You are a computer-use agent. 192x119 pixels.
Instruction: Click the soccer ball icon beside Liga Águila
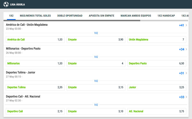pyautogui.click(x=6, y=4)
